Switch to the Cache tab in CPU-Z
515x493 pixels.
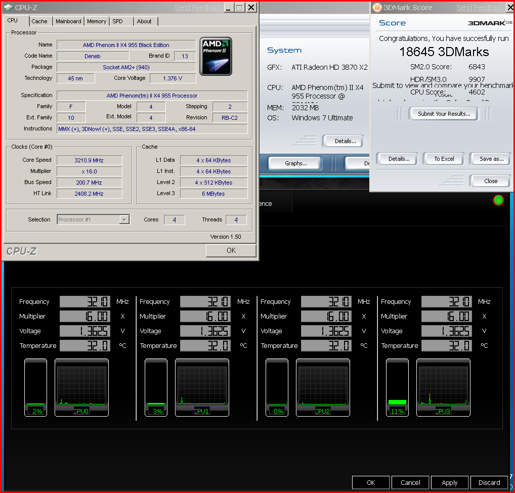pyautogui.click(x=39, y=21)
